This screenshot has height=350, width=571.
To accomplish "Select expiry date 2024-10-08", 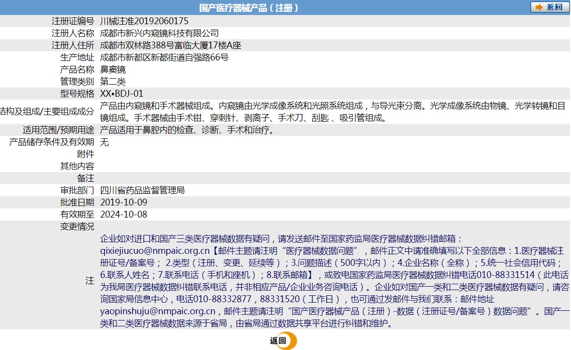I will click(124, 214).
